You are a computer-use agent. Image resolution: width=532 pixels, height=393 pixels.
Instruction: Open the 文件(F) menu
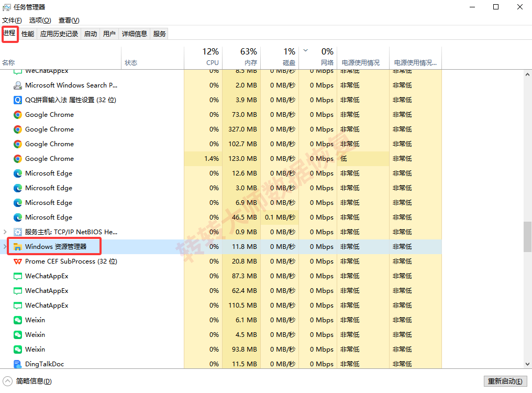[x=12, y=20]
